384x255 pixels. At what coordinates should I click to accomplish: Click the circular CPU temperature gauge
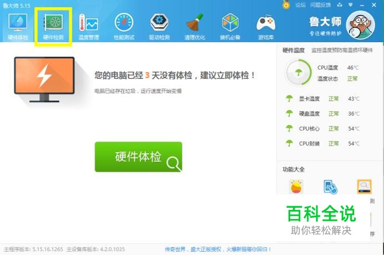click(299, 72)
